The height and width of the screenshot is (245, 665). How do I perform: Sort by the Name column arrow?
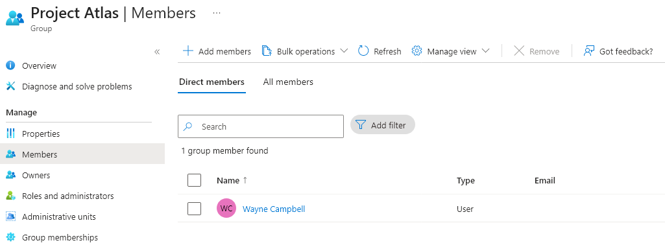point(245,181)
